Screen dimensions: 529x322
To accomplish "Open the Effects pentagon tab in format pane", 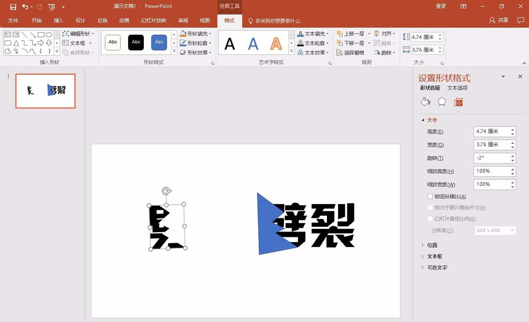I will 442,102.
